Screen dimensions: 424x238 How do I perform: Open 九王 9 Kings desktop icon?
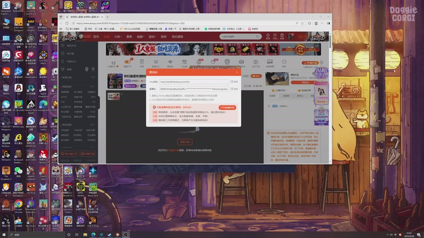coord(93,222)
